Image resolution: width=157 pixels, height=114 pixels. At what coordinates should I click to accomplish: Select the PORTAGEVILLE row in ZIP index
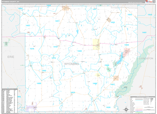9,109
